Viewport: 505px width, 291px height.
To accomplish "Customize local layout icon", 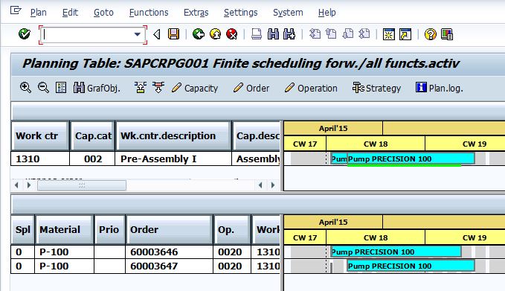I will point(447,33).
